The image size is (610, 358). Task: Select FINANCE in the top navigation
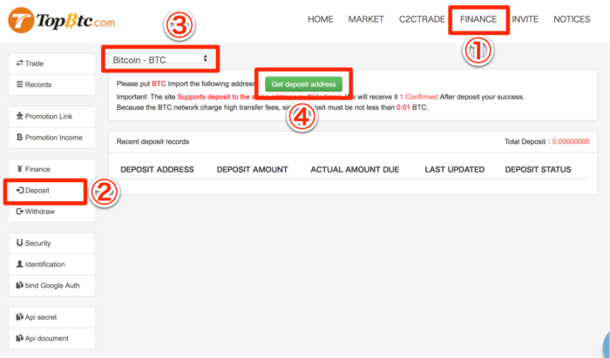tap(478, 19)
